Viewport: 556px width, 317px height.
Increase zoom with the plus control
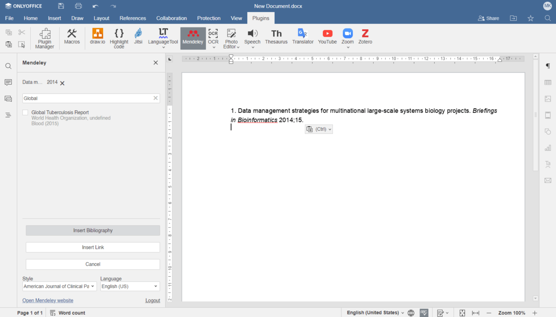click(x=535, y=313)
